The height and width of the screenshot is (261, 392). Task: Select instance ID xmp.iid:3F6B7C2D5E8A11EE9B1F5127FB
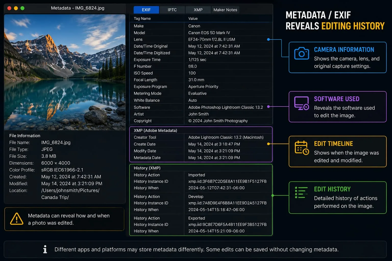(x=227, y=181)
